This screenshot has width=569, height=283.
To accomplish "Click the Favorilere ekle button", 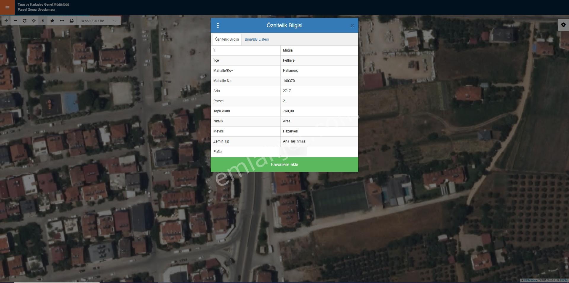I will click(x=284, y=164).
